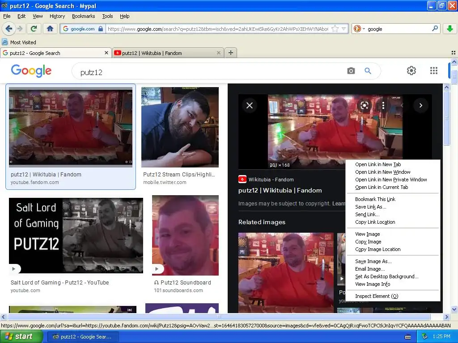Open the View menu
The width and height of the screenshot is (458, 343).
click(38, 16)
